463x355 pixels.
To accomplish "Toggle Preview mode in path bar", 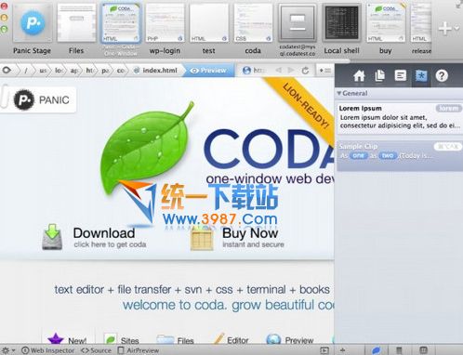I will (208, 71).
